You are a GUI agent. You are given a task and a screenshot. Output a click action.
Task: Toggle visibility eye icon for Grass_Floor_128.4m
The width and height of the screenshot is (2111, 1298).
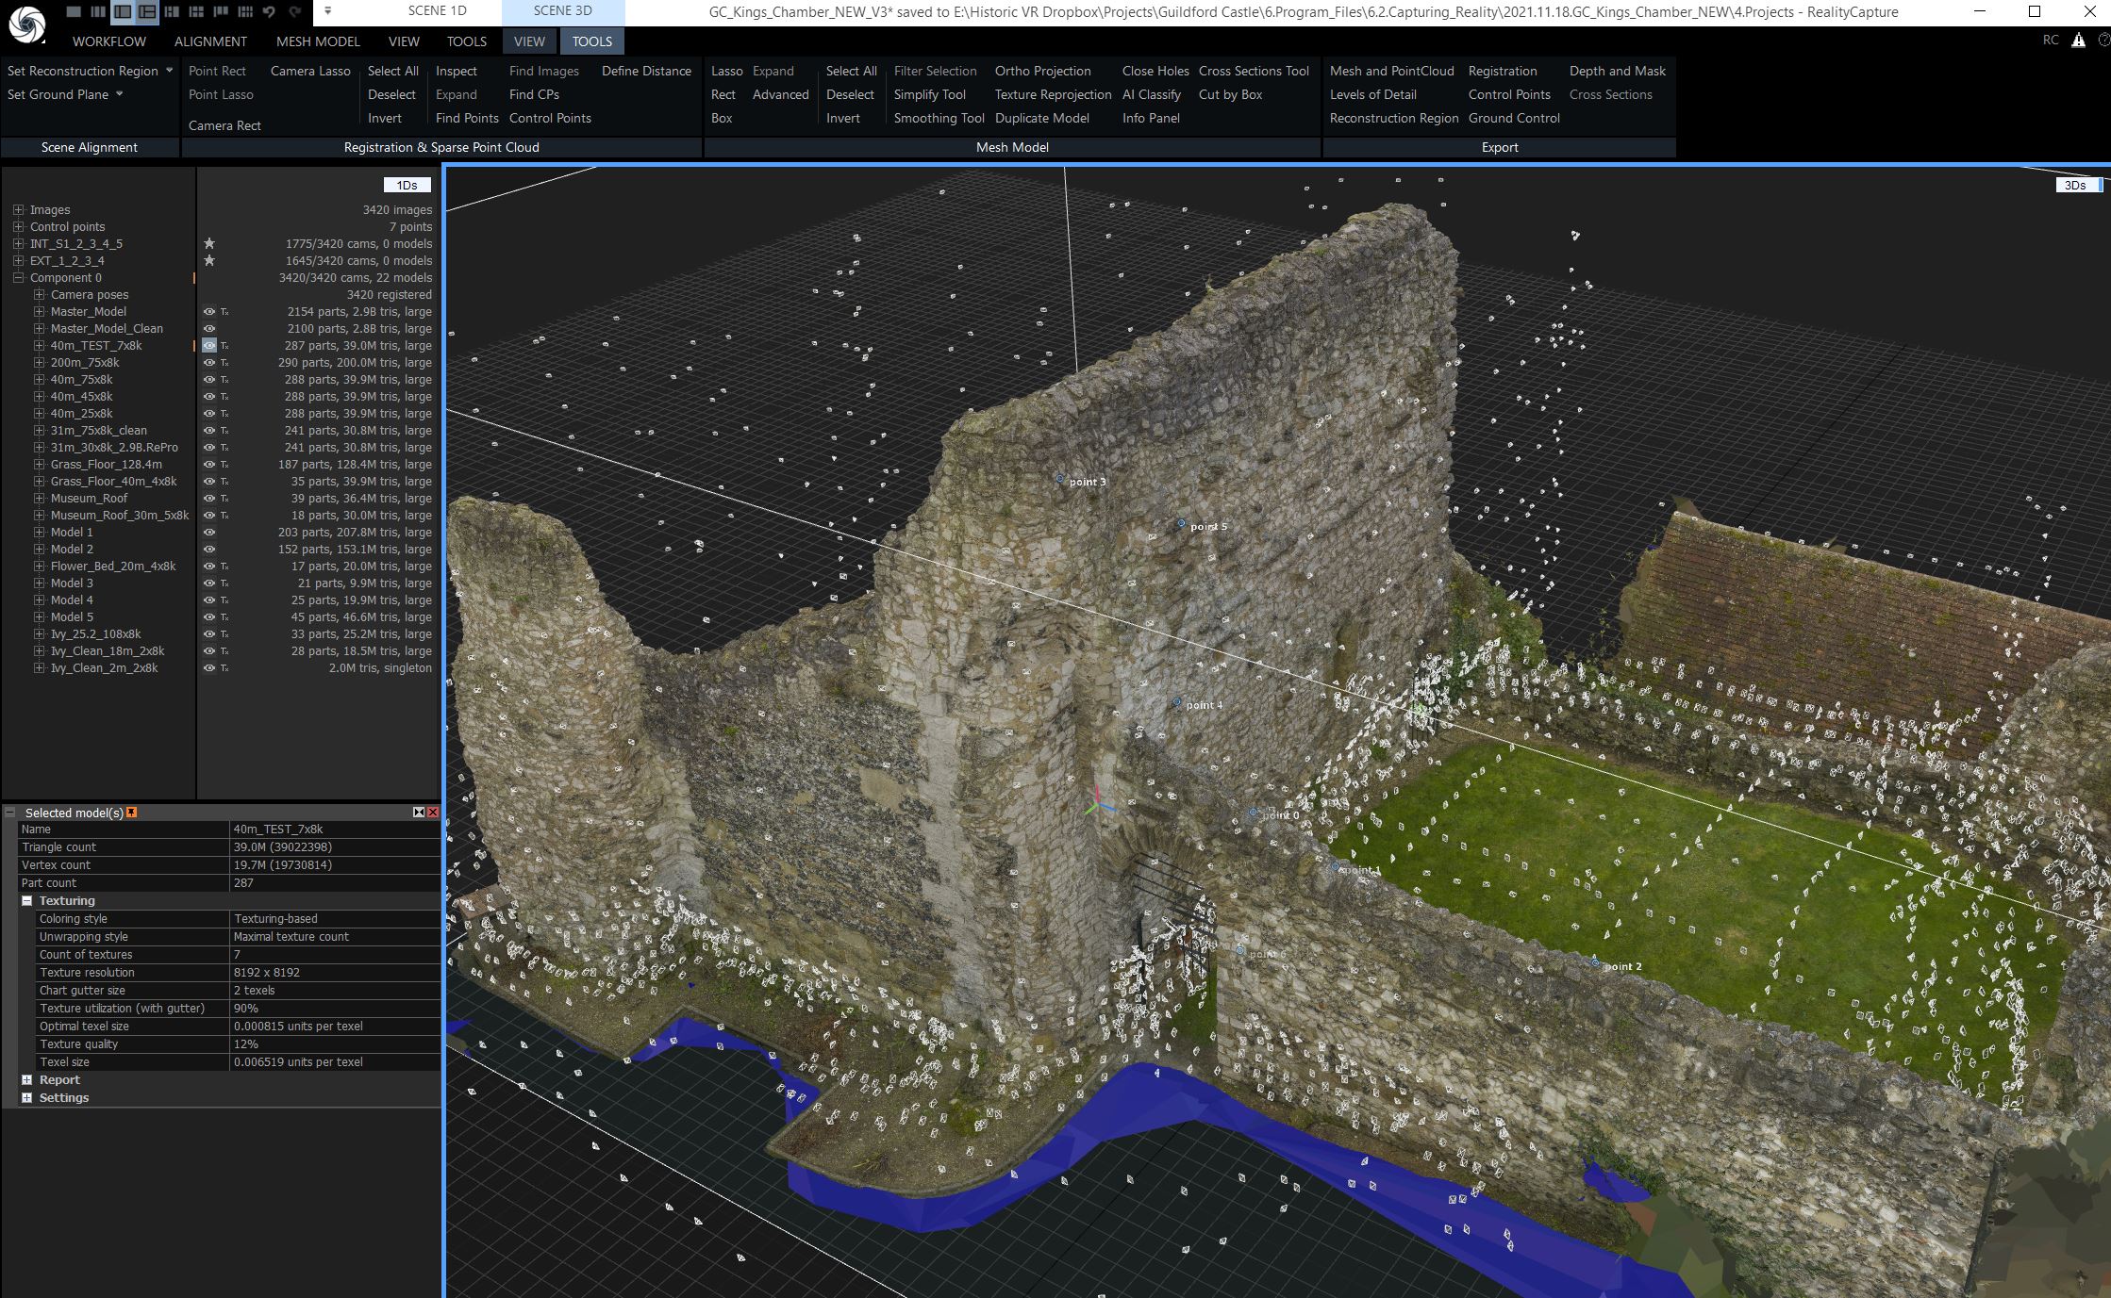(x=208, y=465)
